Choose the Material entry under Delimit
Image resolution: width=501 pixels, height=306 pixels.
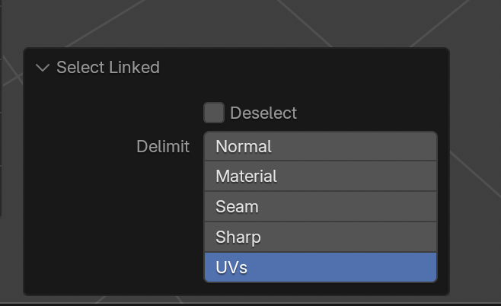pos(247,177)
